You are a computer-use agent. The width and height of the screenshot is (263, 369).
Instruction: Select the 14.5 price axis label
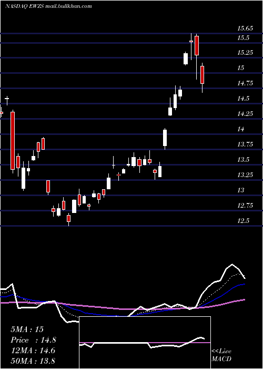(243, 99)
